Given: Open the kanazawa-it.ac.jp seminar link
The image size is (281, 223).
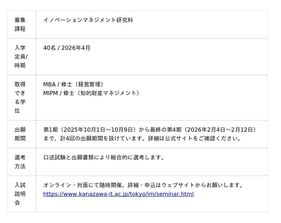Looking at the screenshot, I should (118, 194).
